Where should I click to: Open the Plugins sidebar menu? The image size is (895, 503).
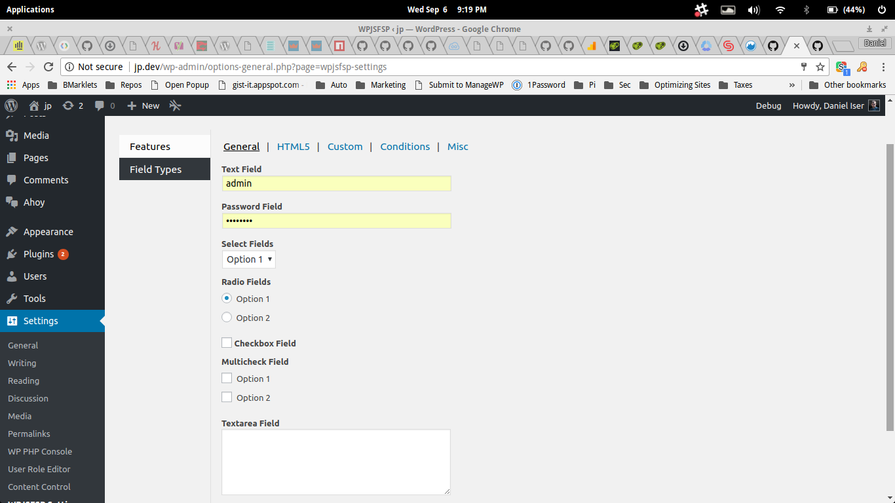(x=52, y=254)
